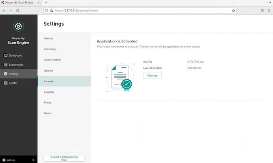Screen dimensions: 273x163
Task: Click the admin username label
Action: (11, 160)
